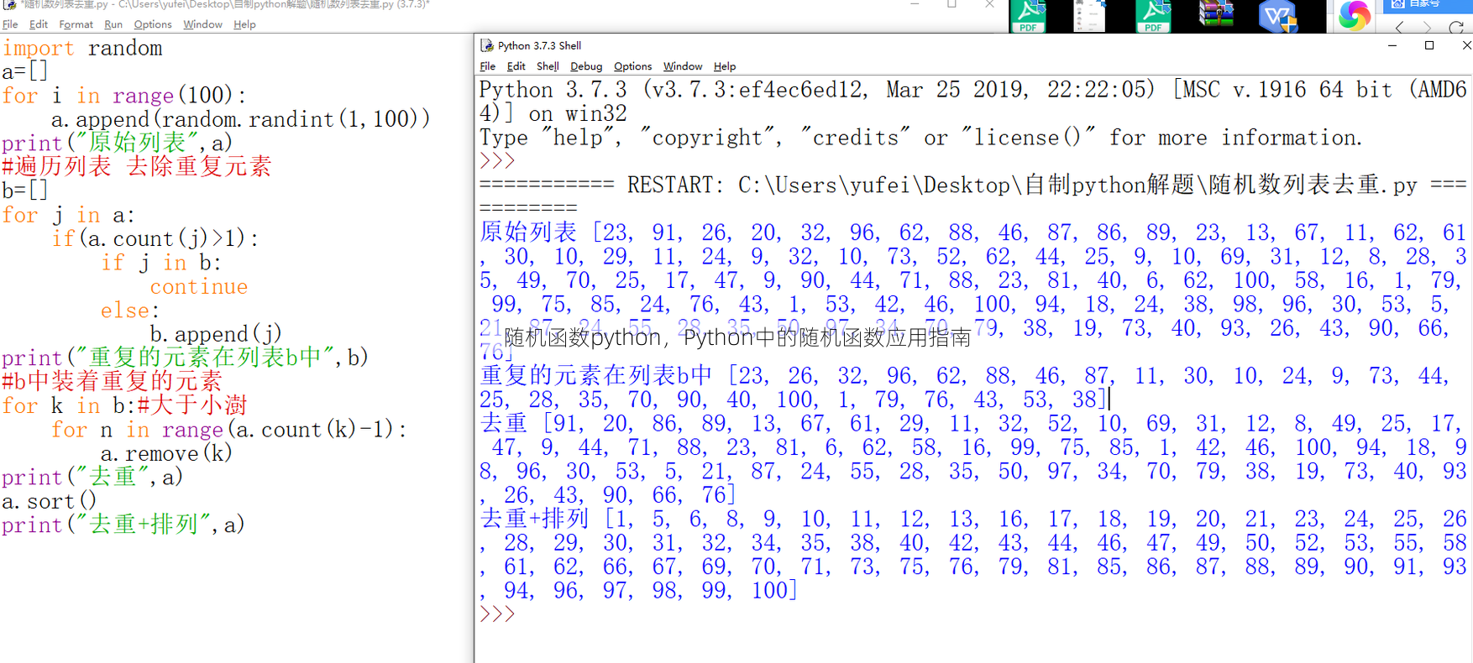This screenshot has width=1473, height=663.
Task: Click the final '>>>' prompt in shell
Action: 497,614
